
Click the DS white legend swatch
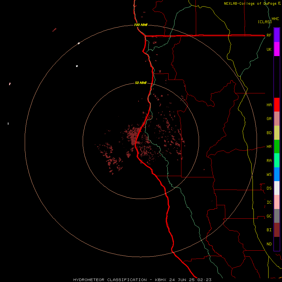click(x=277, y=188)
